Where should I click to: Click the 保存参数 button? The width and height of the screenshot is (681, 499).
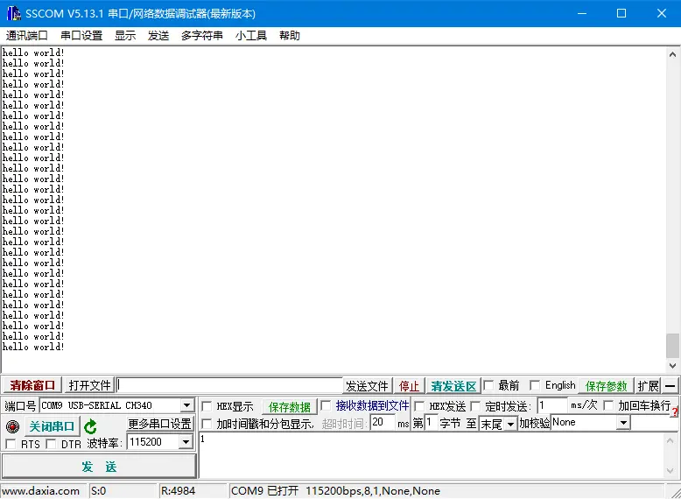click(x=607, y=386)
